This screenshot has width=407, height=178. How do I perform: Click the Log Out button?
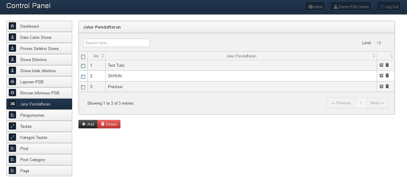(x=389, y=7)
